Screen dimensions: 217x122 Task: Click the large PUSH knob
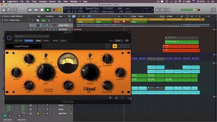click(x=45, y=72)
